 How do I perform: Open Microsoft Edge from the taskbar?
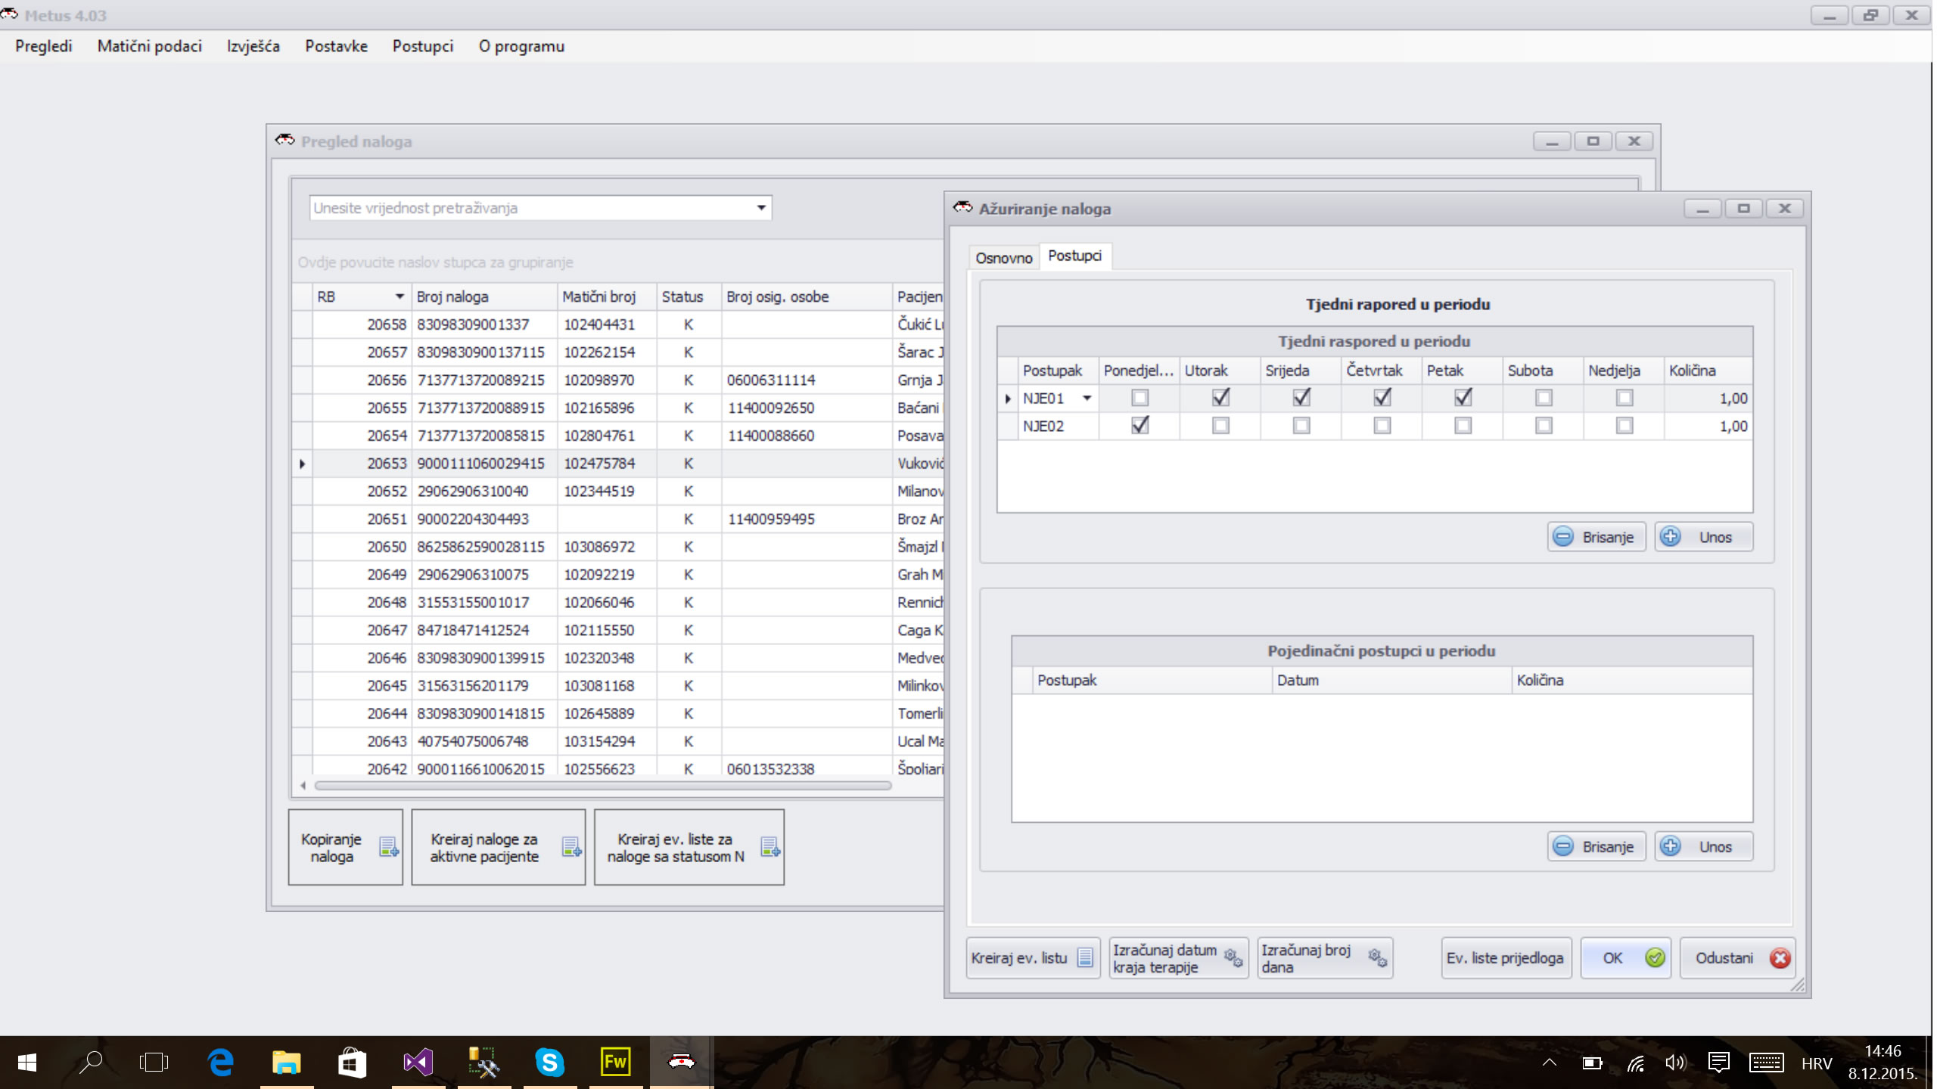(x=220, y=1063)
